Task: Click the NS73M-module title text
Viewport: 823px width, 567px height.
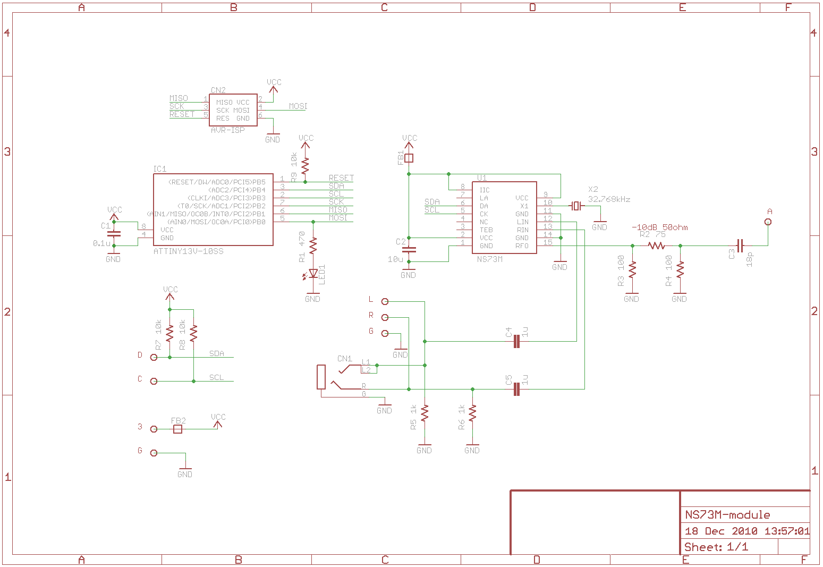Action: click(x=727, y=514)
